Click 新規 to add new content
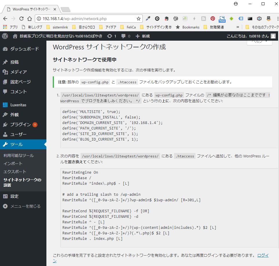 click(x=142, y=36)
